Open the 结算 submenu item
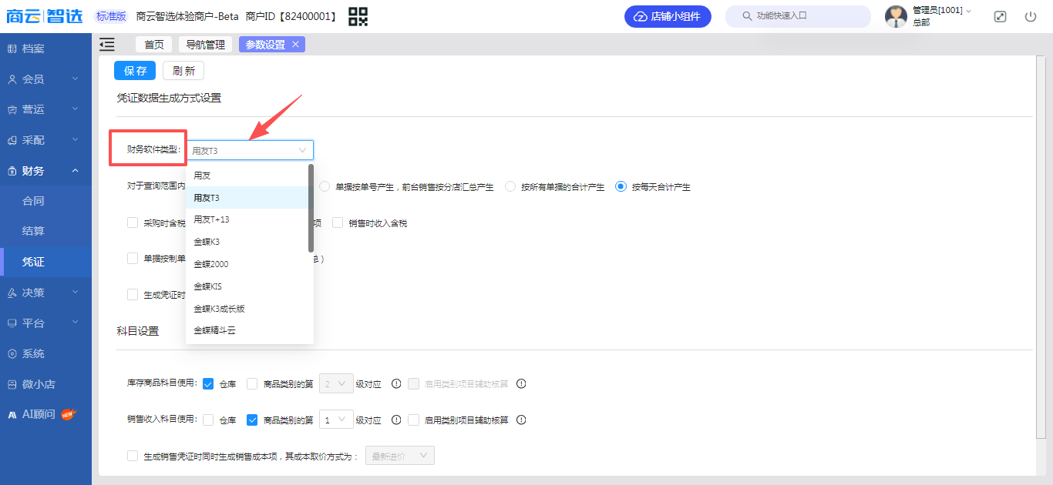 [33, 231]
